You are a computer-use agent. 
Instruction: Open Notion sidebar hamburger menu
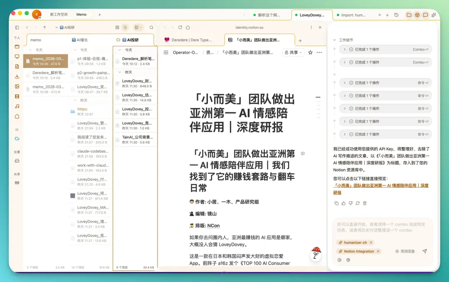coord(166,53)
